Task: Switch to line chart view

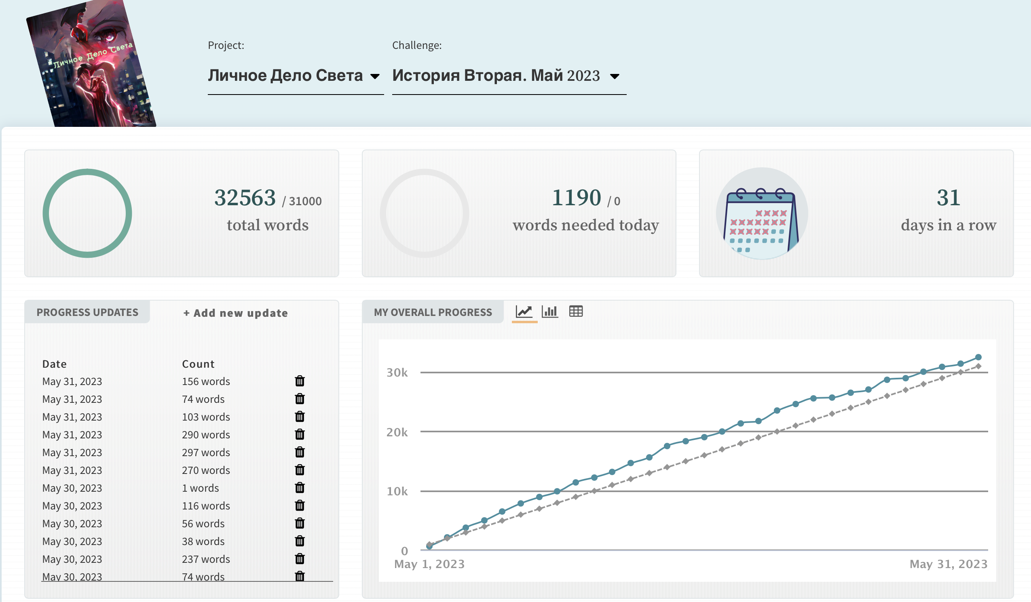Action: [524, 312]
